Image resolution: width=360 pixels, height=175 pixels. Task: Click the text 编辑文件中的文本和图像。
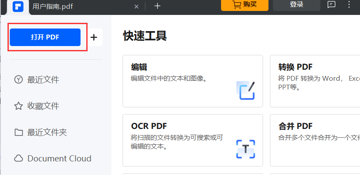[x=169, y=79]
